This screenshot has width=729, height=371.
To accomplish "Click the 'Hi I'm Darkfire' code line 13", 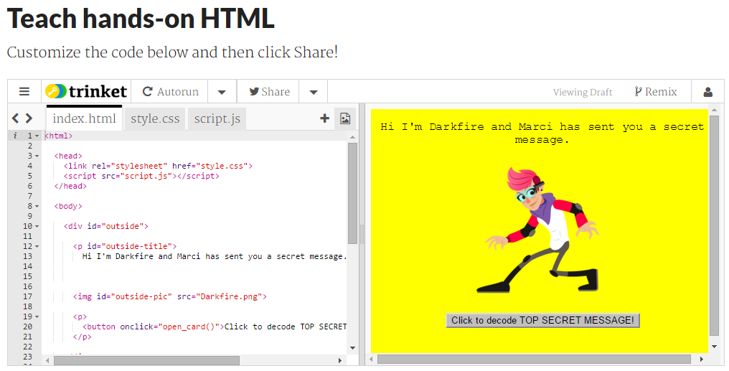I will (x=215, y=256).
